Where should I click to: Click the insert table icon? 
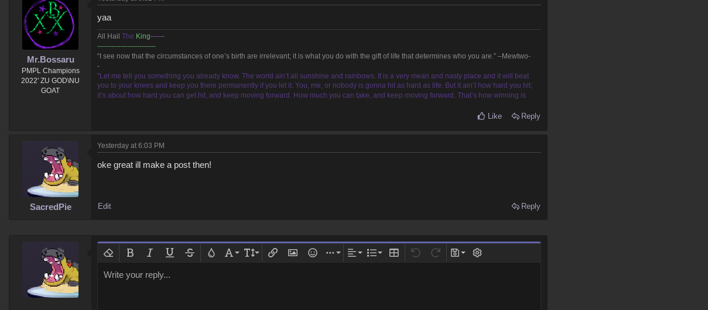394,253
